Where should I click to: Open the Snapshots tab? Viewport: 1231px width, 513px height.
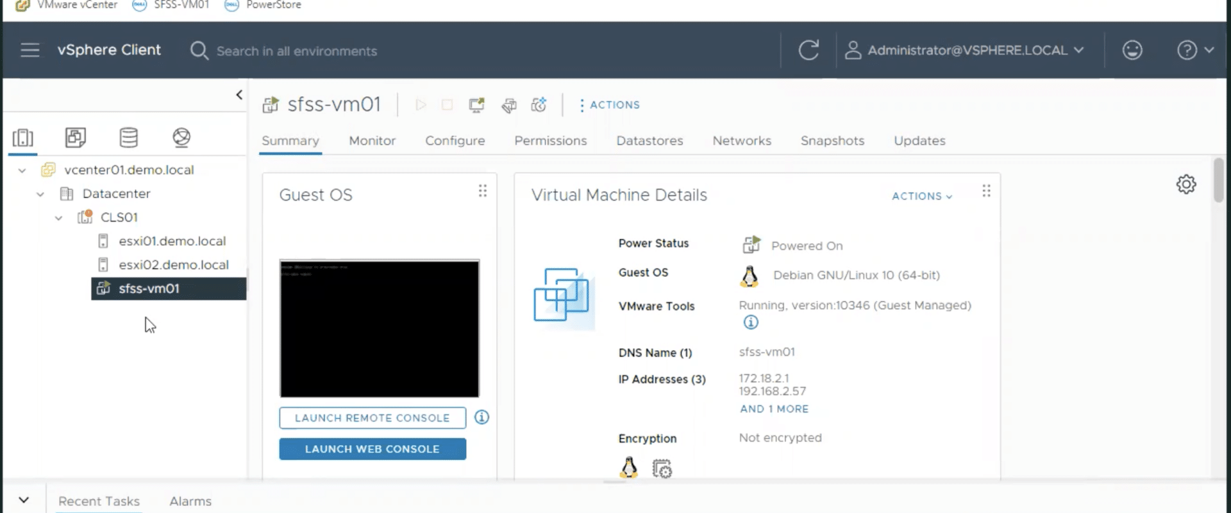tap(832, 140)
